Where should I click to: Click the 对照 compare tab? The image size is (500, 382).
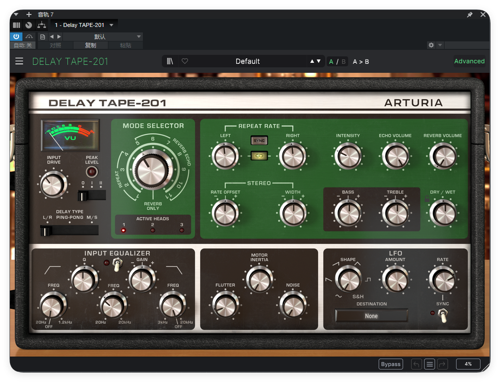[55, 45]
